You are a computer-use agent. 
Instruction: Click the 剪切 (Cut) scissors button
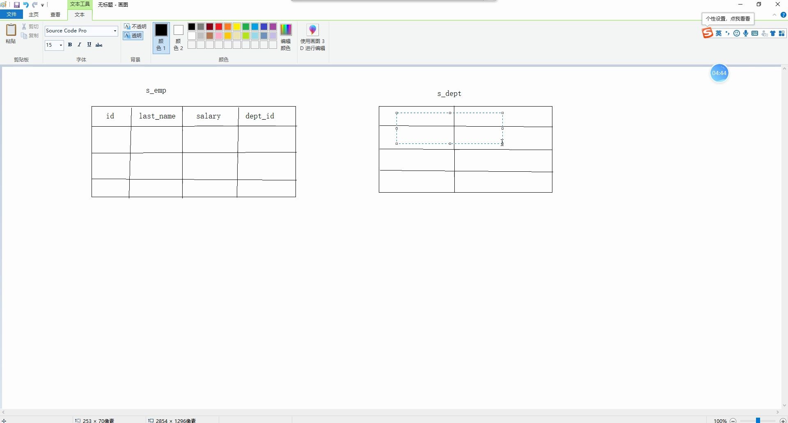(x=30, y=27)
